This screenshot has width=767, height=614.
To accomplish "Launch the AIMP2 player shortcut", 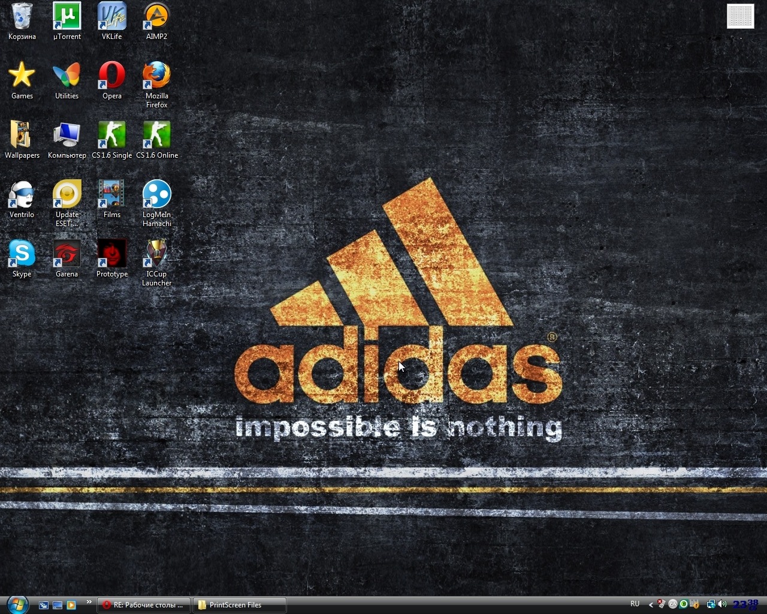I will (156, 21).
